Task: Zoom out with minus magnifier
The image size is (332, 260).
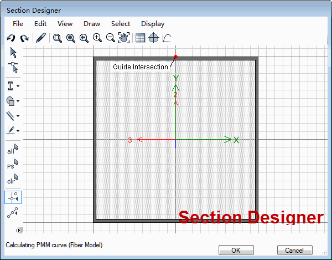Action: (x=111, y=38)
